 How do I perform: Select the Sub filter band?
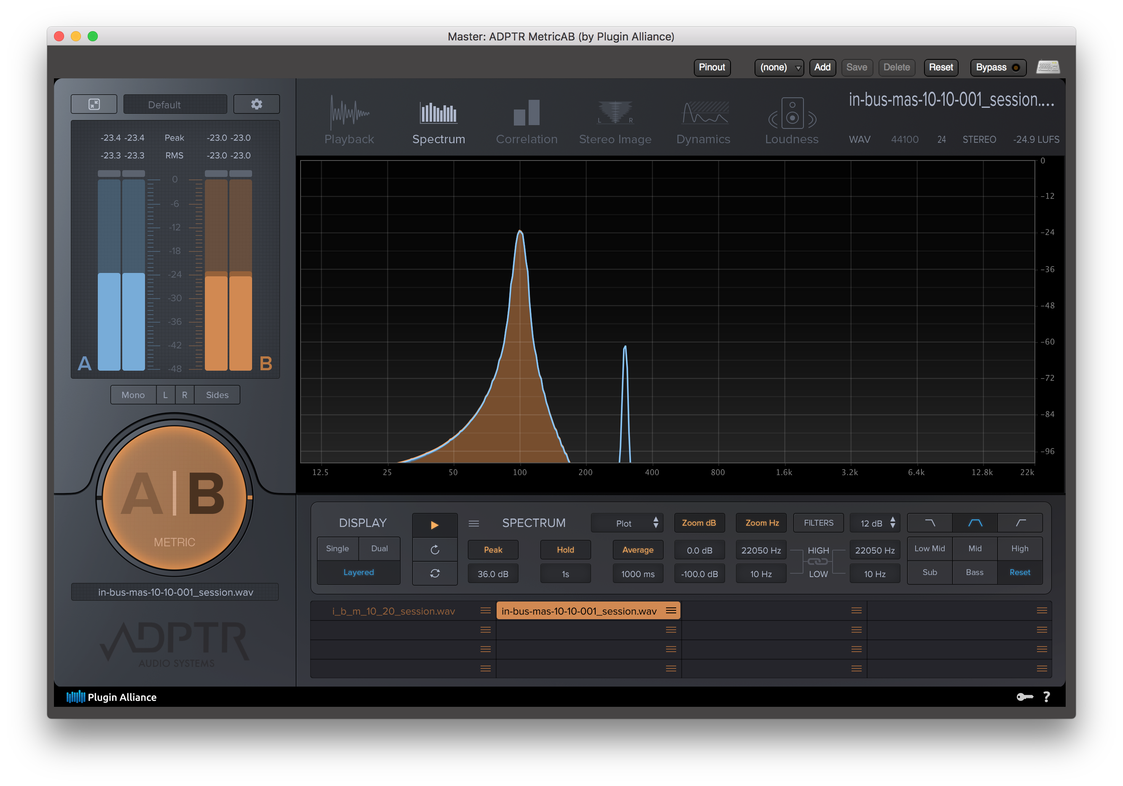[930, 572]
